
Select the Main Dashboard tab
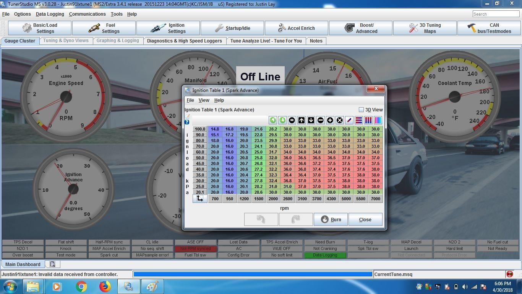coord(23,264)
